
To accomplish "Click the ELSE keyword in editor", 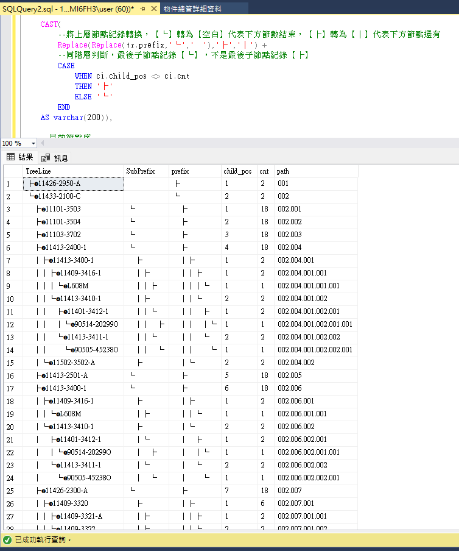I will [x=83, y=97].
